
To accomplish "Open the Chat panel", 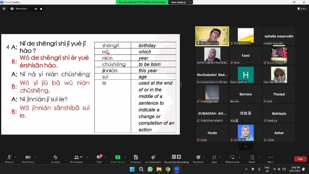I will coord(99,159).
